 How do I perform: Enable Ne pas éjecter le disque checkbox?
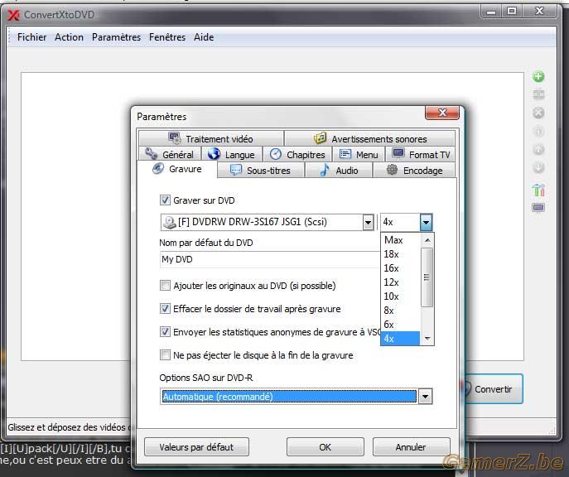click(x=165, y=355)
